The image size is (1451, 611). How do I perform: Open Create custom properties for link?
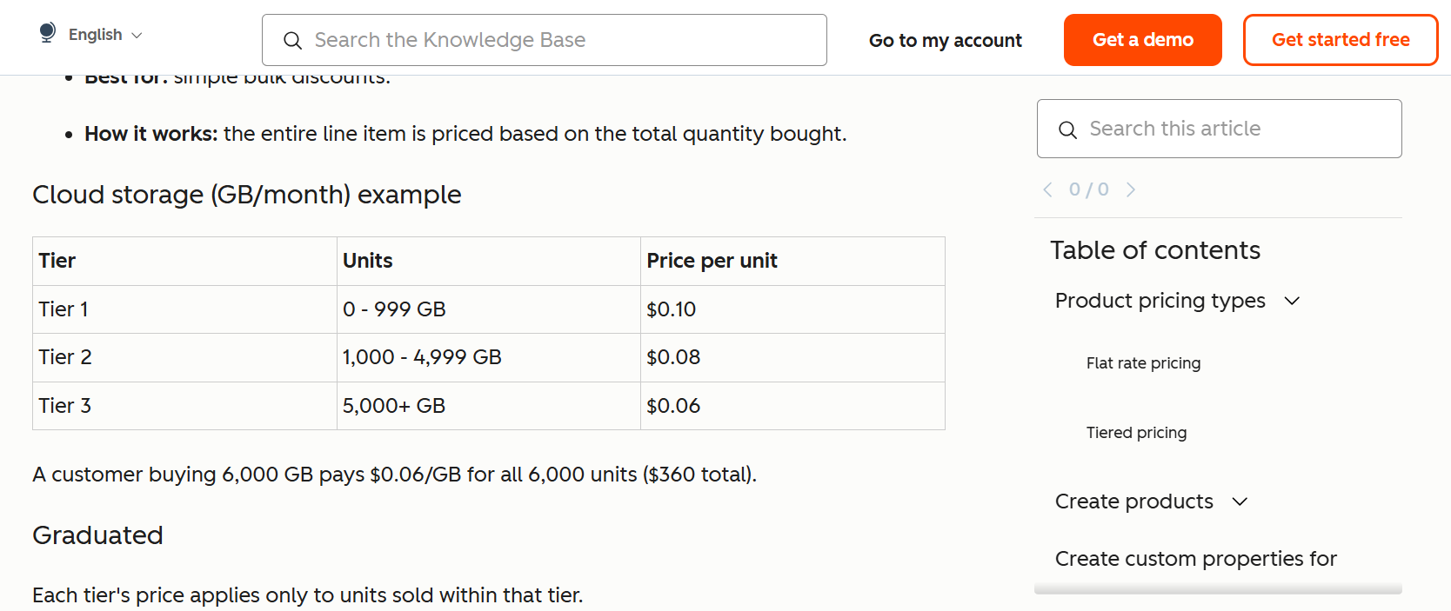click(1195, 559)
